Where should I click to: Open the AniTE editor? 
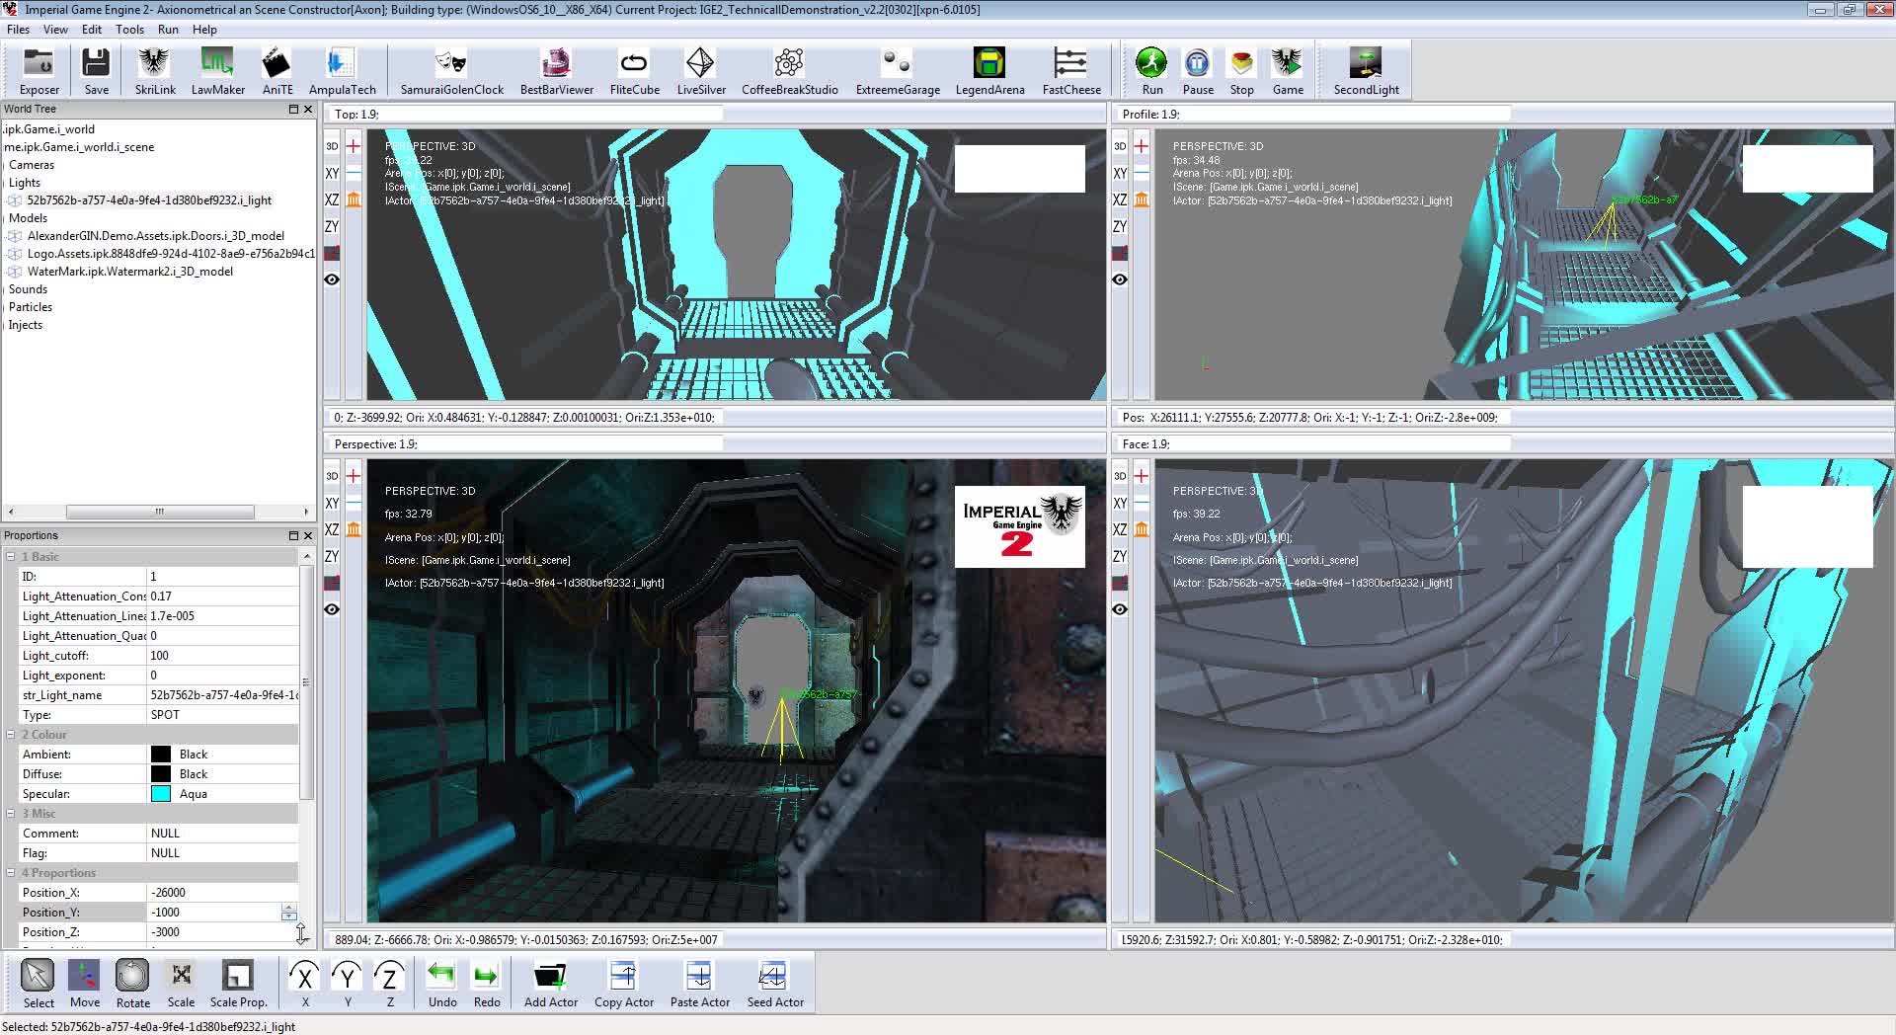[277, 71]
